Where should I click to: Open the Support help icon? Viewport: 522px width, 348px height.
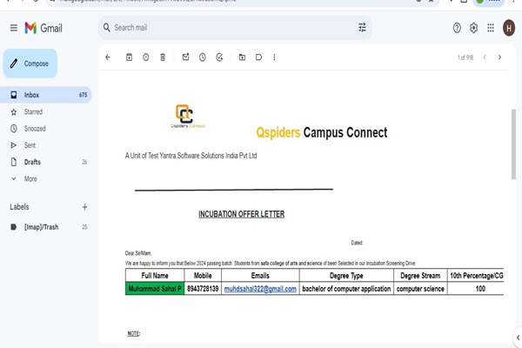tap(457, 28)
